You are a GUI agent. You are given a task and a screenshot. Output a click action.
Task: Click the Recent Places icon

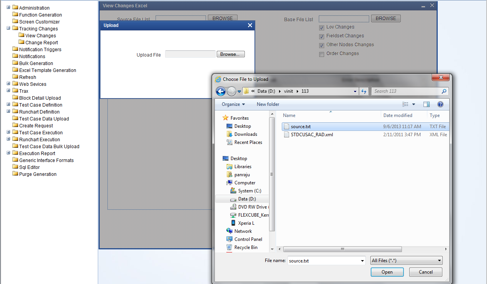[x=229, y=142]
